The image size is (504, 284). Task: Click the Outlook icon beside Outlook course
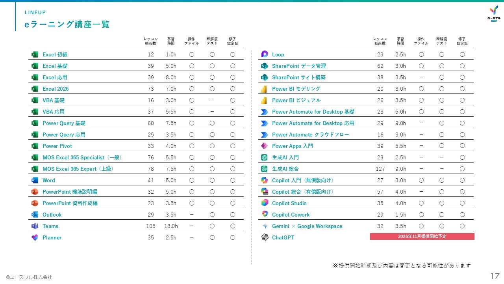(35, 215)
